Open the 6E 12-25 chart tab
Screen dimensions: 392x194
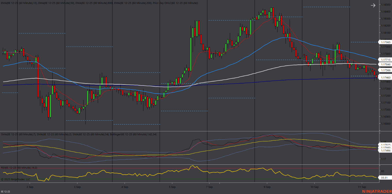6,192
